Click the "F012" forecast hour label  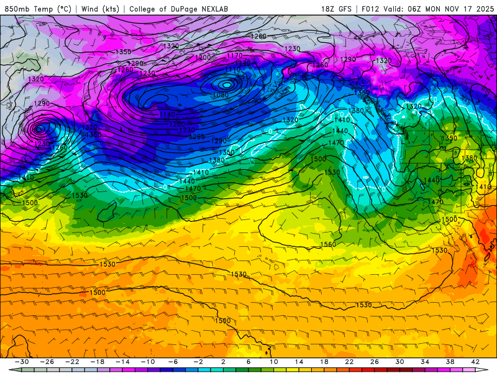point(370,9)
